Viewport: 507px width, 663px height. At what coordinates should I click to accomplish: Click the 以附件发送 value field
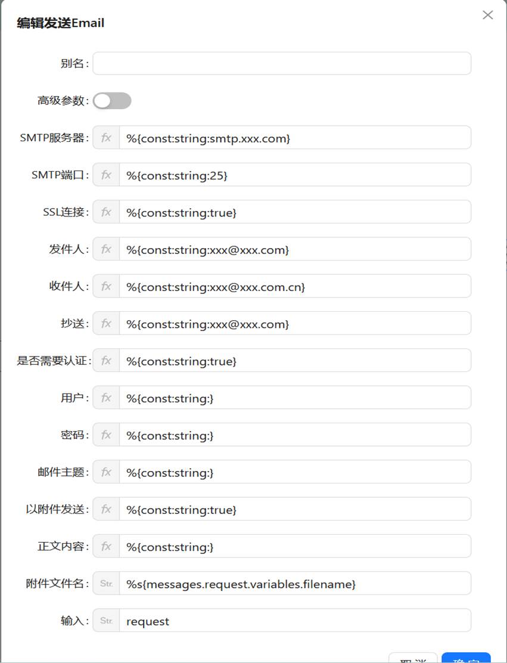click(295, 510)
